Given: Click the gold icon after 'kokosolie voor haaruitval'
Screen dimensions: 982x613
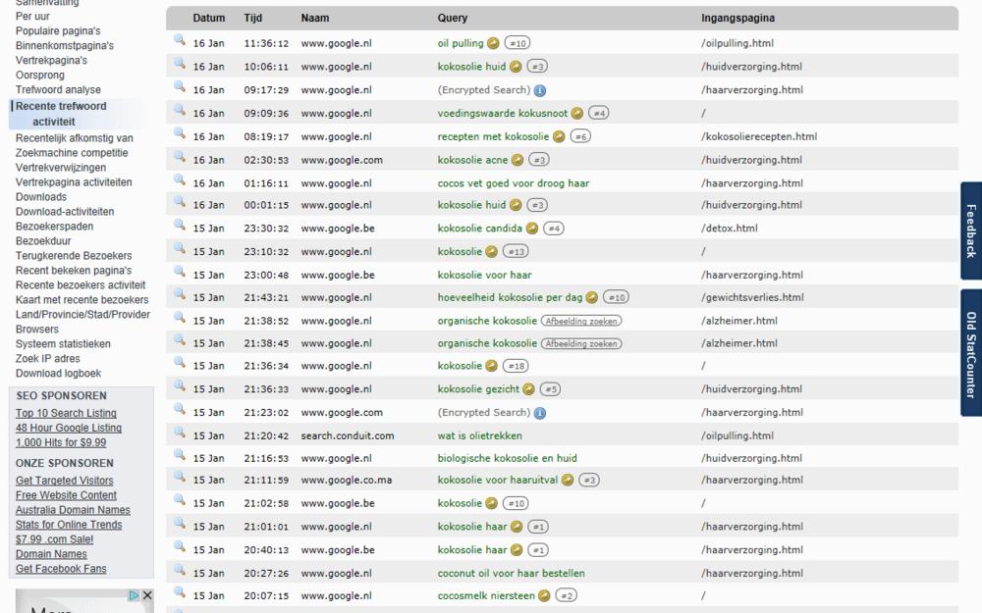Looking at the screenshot, I should (x=568, y=480).
